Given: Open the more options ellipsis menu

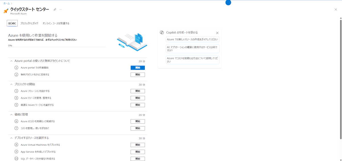Looking at the screenshot, I should (60, 9).
